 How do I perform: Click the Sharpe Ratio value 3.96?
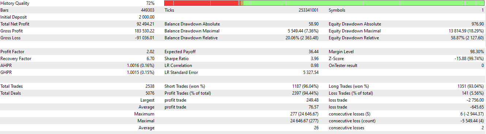click(315, 59)
